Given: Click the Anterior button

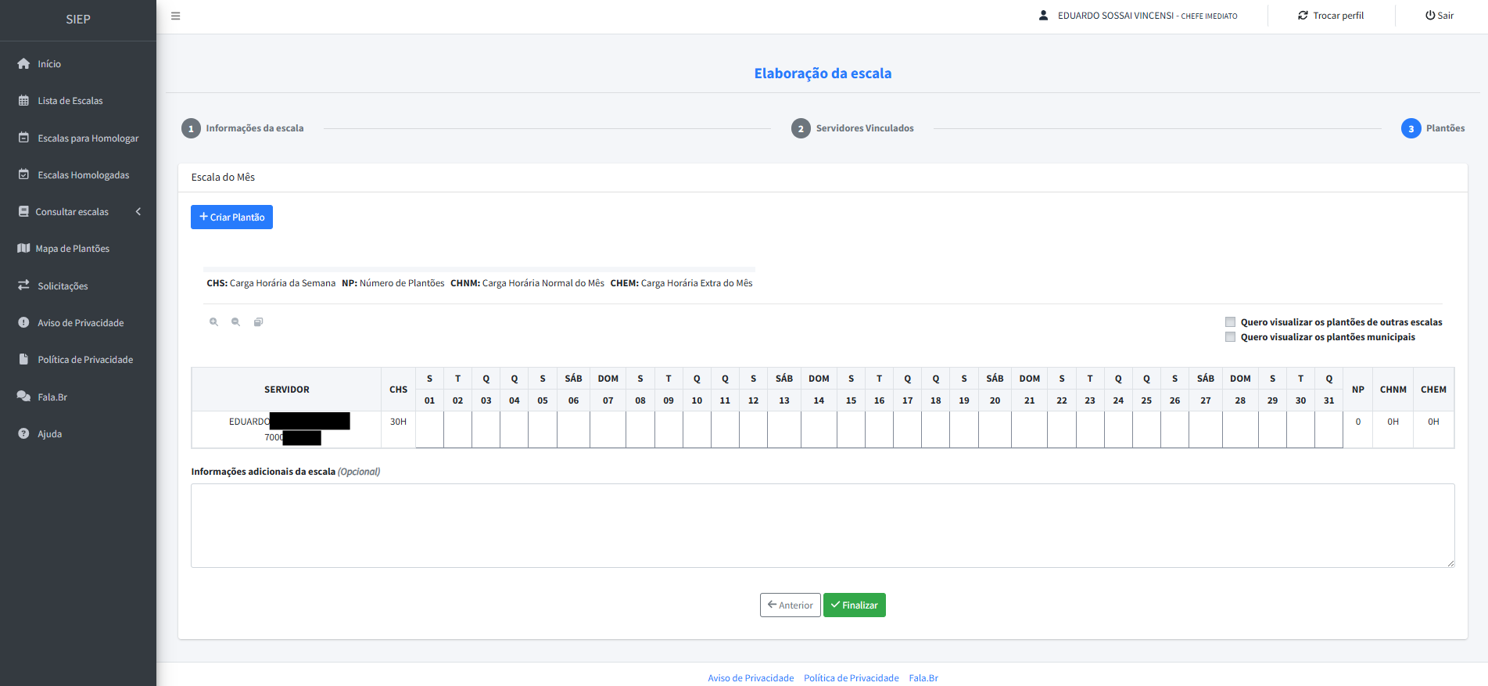Looking at the screenshot, I should pos(790,605).
